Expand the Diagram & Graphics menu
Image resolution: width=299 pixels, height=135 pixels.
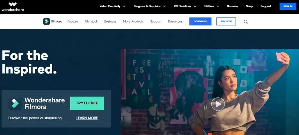coord(149,6)
